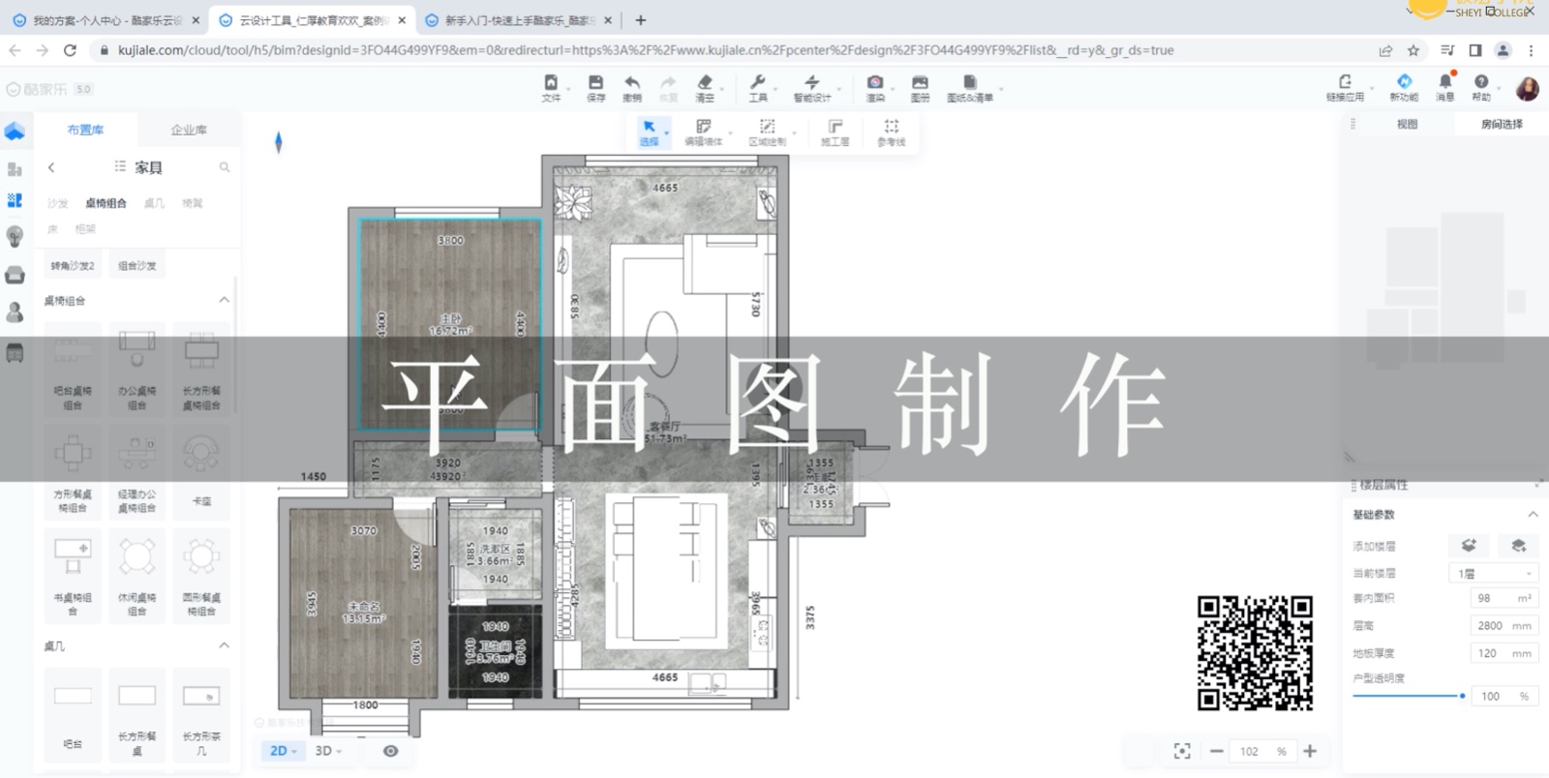Click the 组合沙发 tag button
The width and height of the screenshot is (1549, 778).
coord(137,265)
